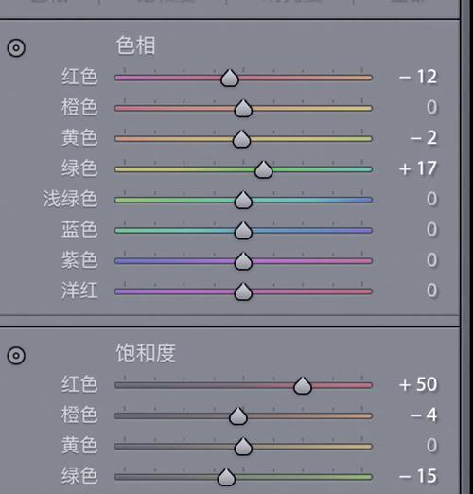The image size is (473, 494).
Task: Click the Saturation red (红色) slider handle
Action: coord(303,385)
